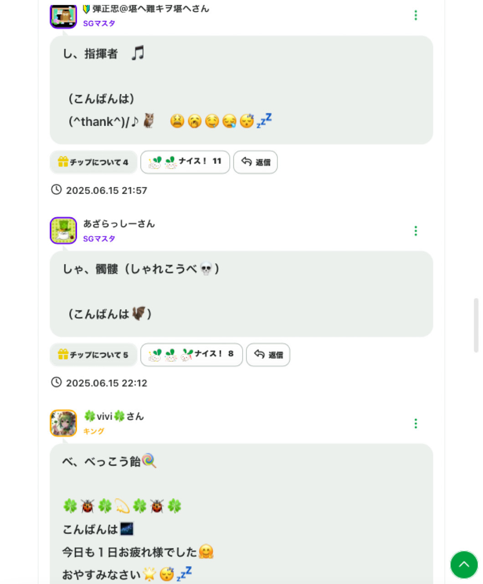
Task: Open vivi's profile avatar
Action: coord(63,423)
